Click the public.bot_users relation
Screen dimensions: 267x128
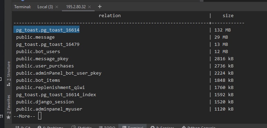click(38, 51)
